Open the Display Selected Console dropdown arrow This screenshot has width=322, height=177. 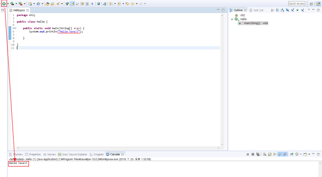(301, 154)
